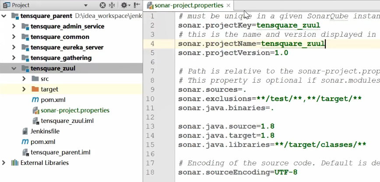Select tensquare_admin_service in project tree
This screenshot has height=182, width=380.
coord(67,26)
